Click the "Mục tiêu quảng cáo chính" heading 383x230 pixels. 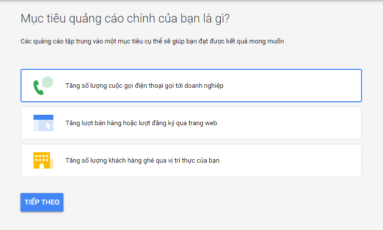[125, 19]
